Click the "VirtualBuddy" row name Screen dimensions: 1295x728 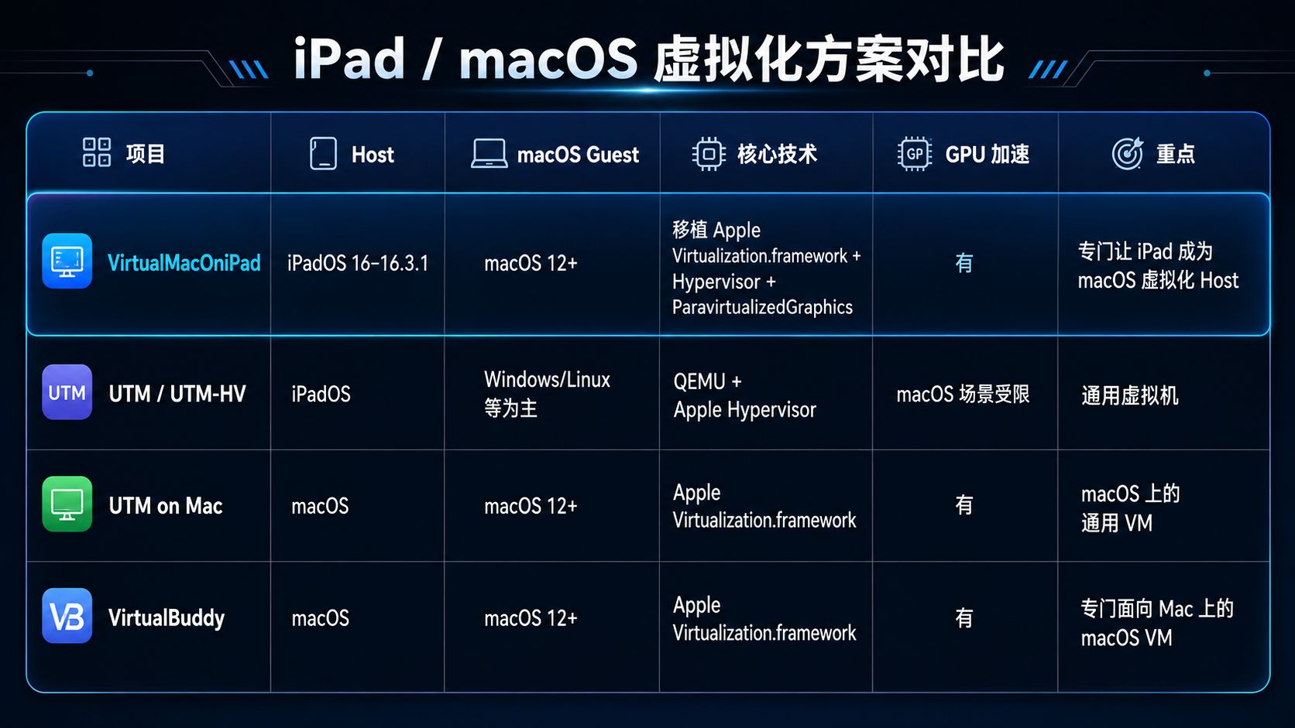(x=167, y=618)
